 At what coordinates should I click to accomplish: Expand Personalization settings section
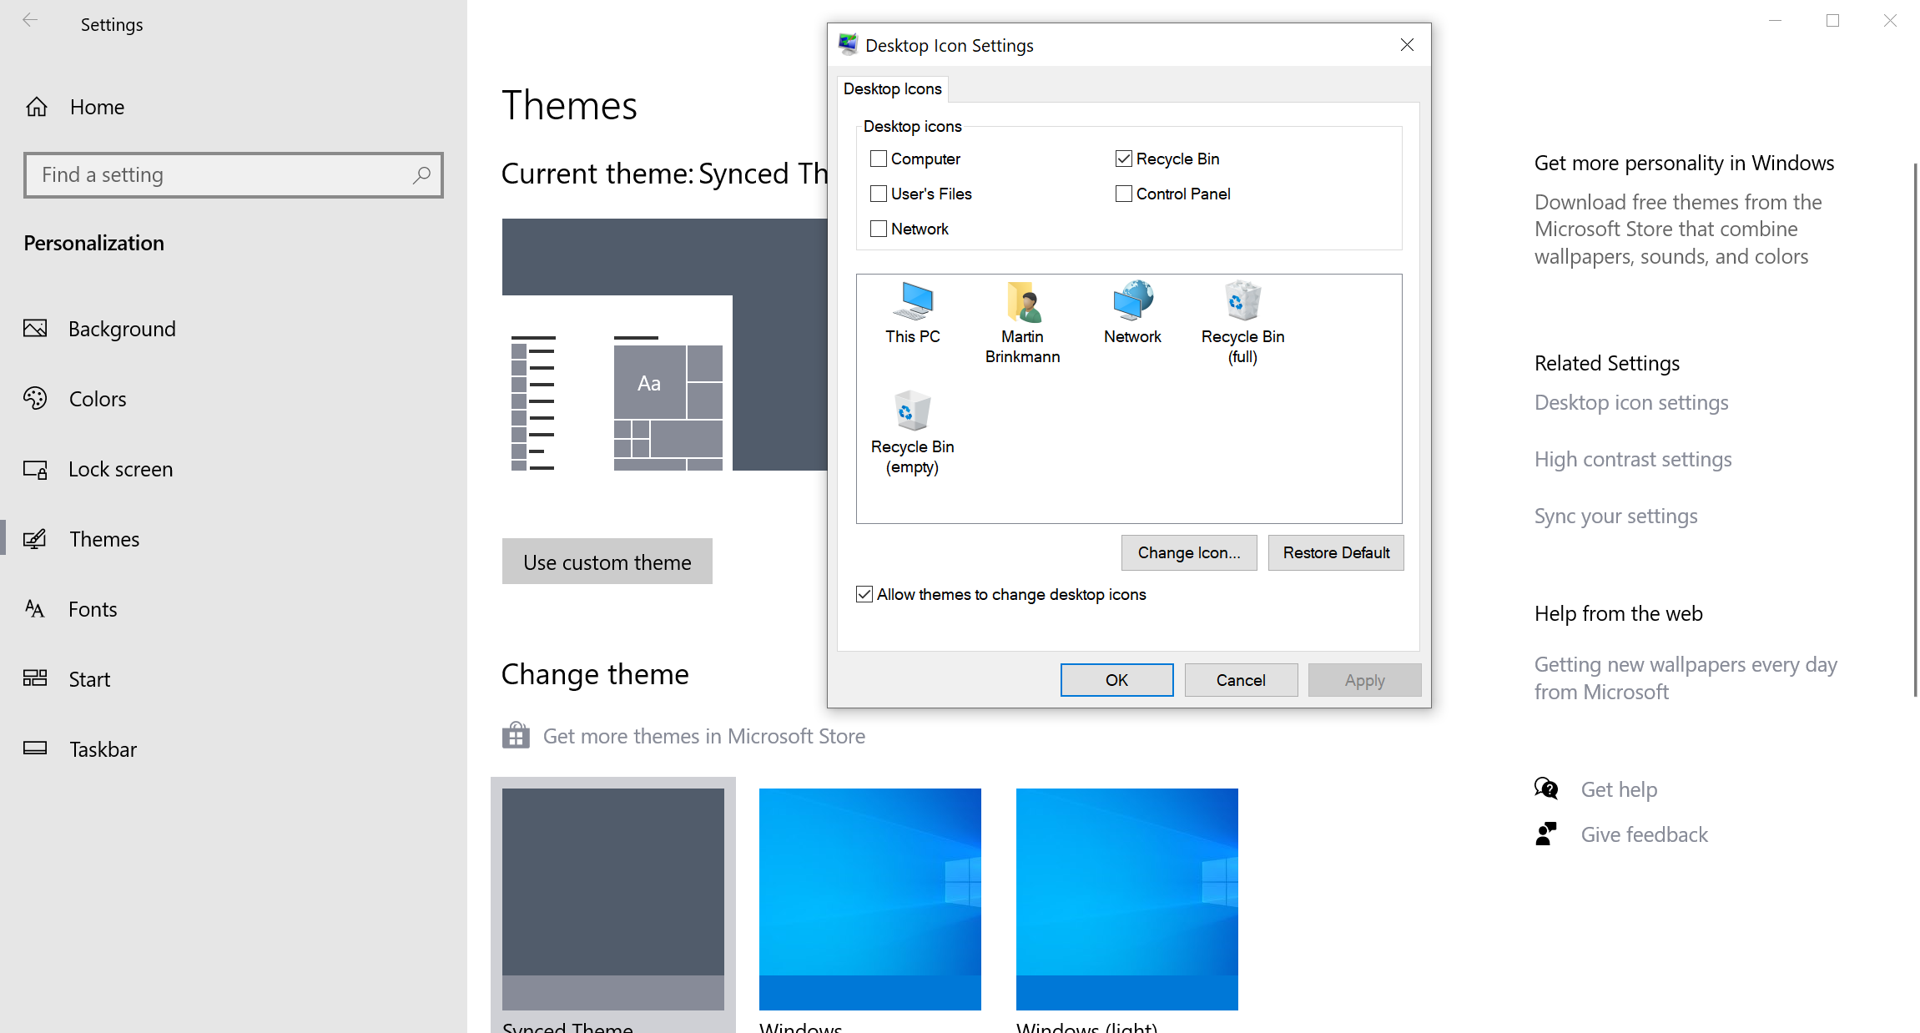click(95, 243)
